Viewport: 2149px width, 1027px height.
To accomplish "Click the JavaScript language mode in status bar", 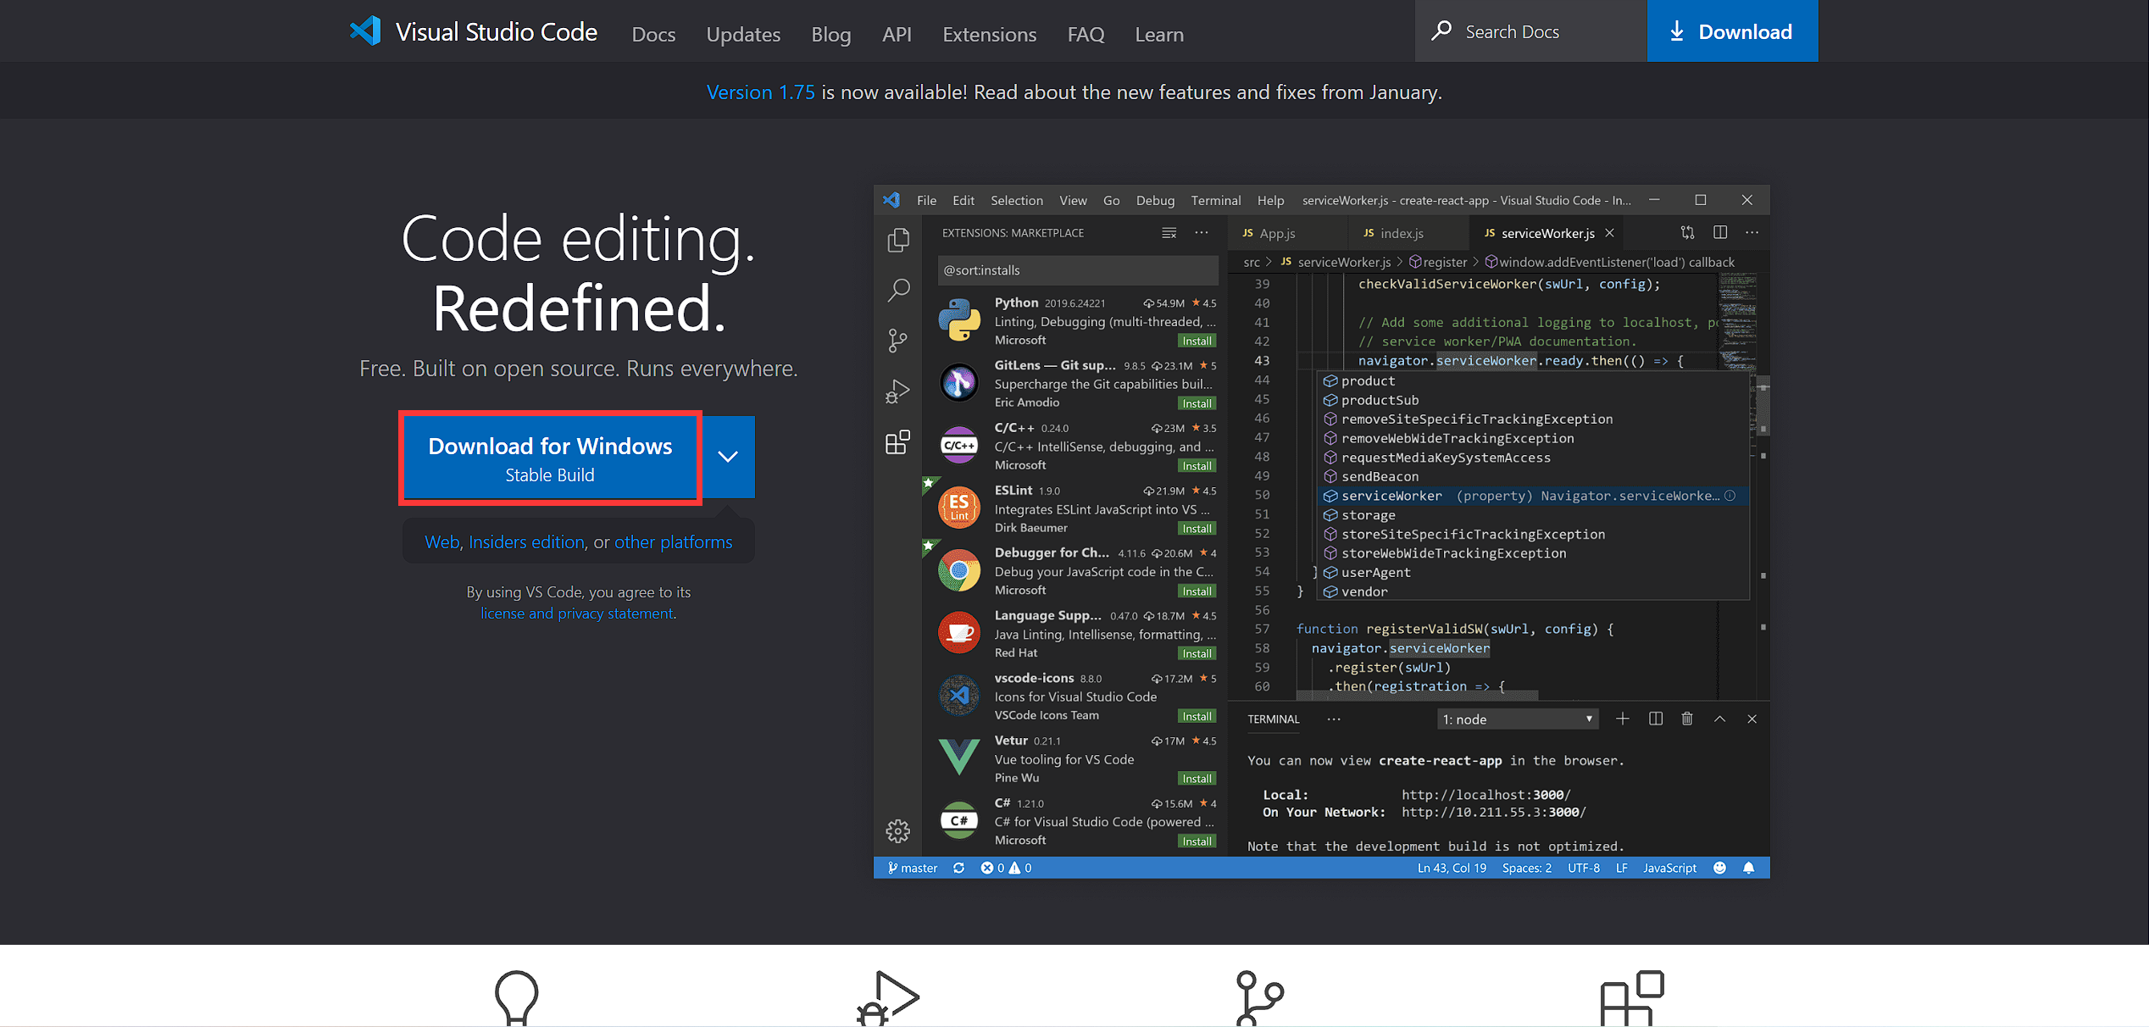I will tap(1669, 868).
